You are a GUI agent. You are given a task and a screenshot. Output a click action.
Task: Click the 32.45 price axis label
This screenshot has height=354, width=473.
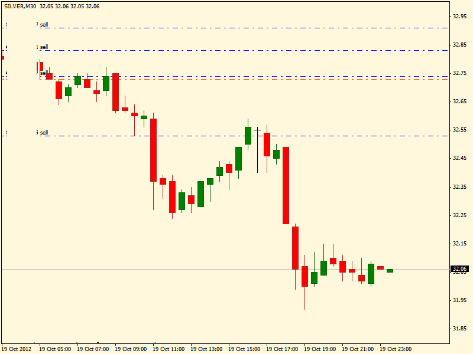tap(459, 158)
